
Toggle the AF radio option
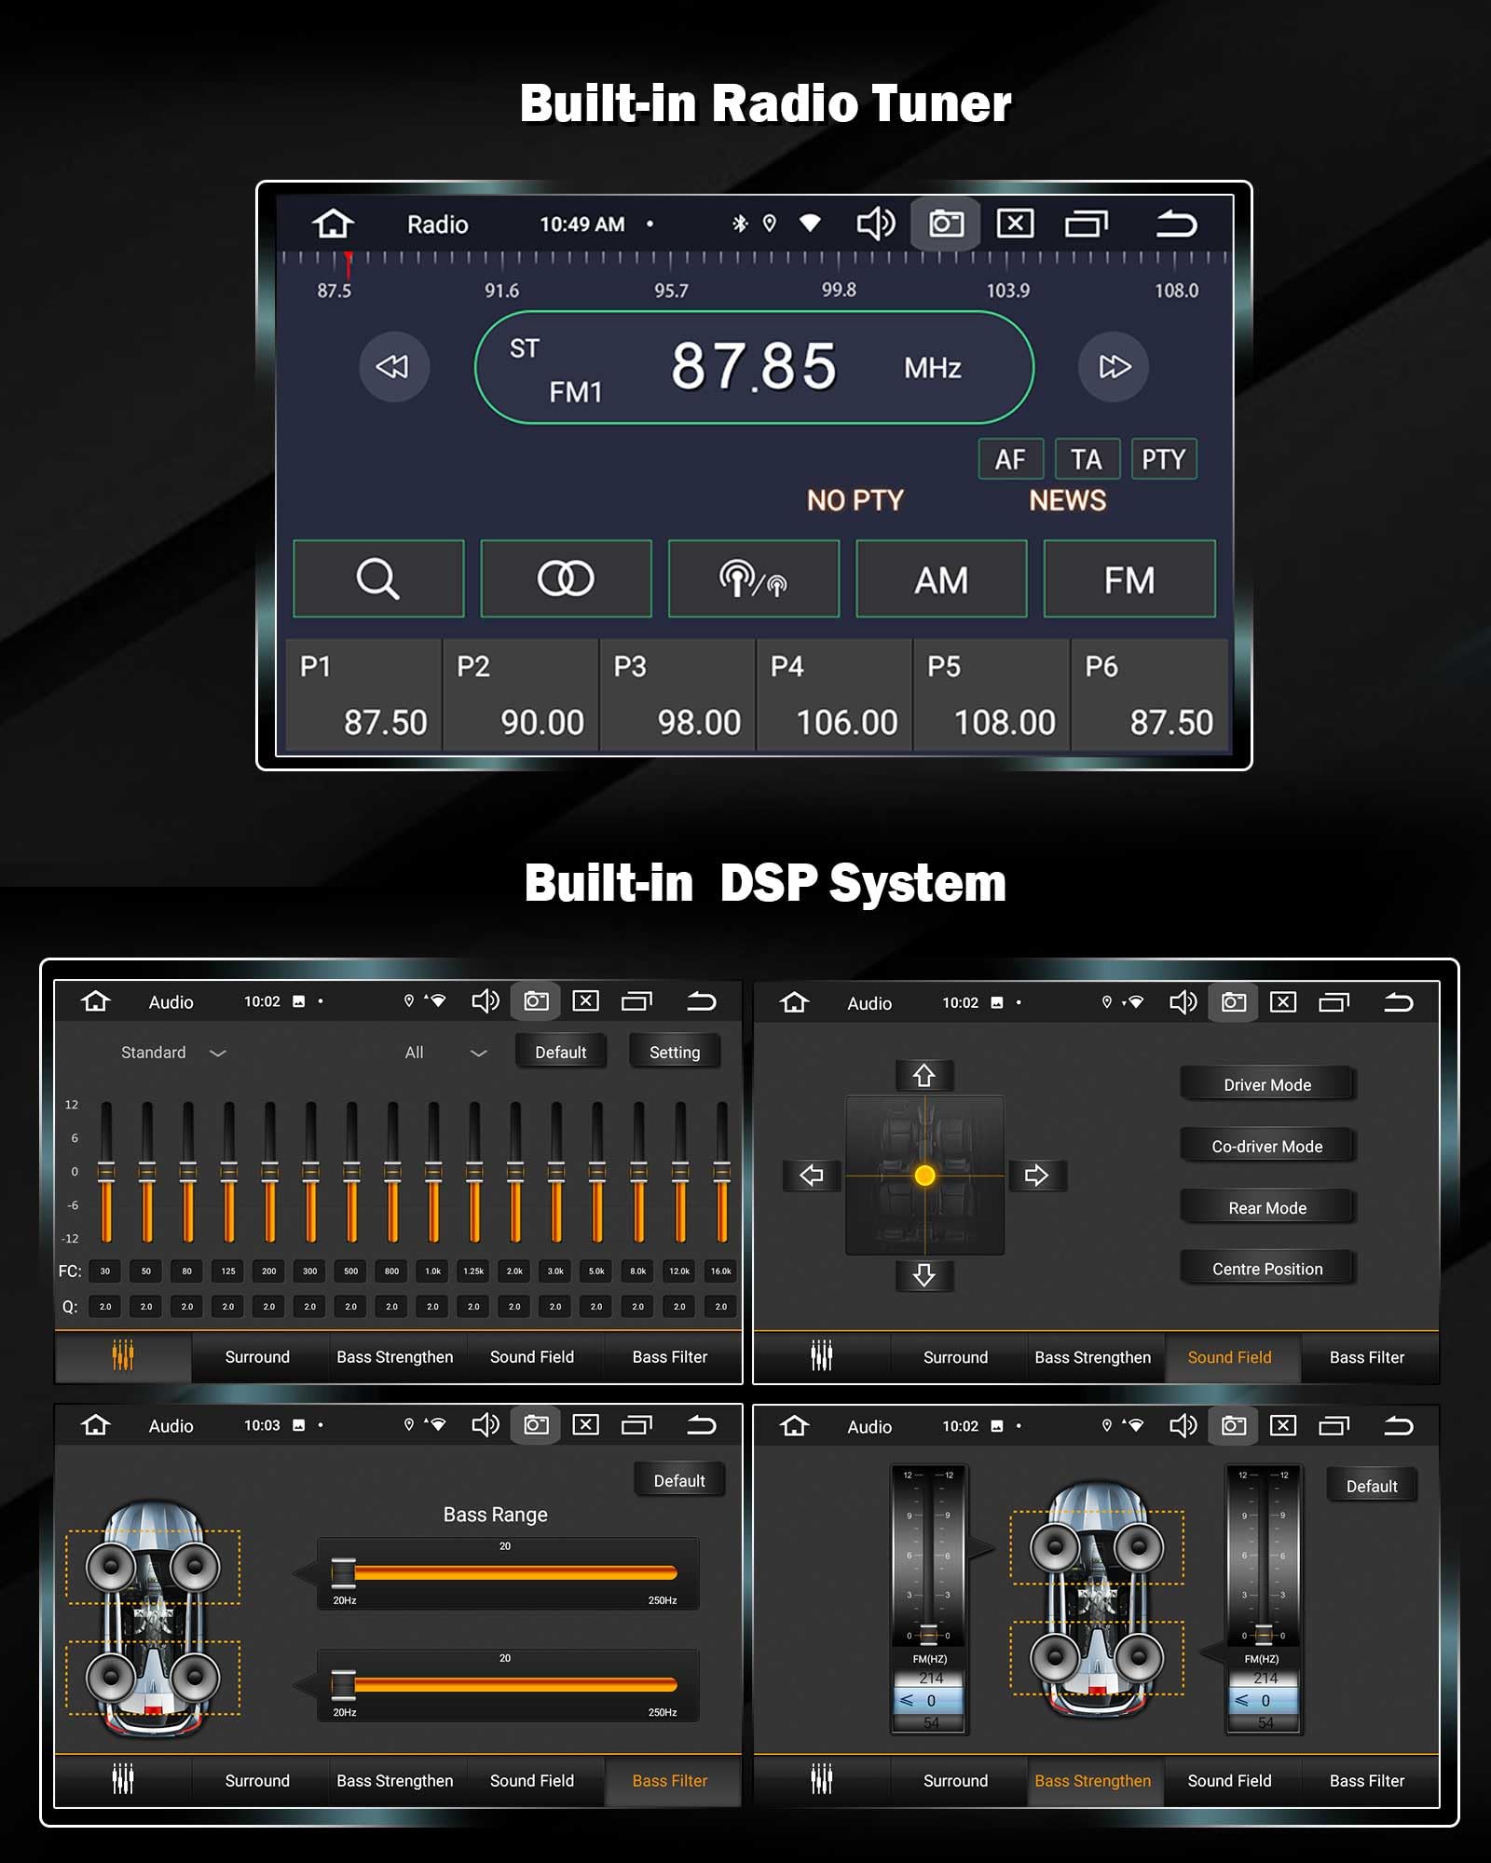pos(1010,459)
